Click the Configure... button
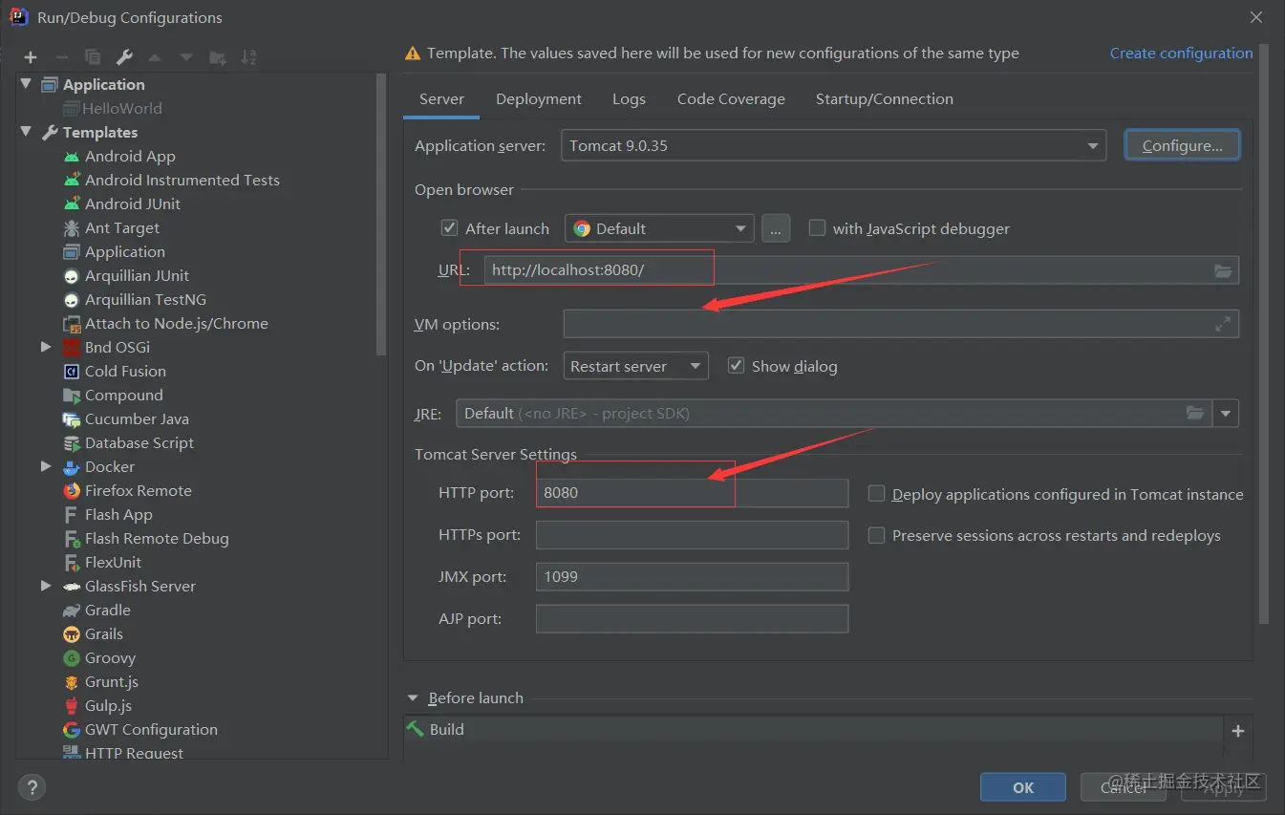 pyautogui.click(x=1182, y=145)
